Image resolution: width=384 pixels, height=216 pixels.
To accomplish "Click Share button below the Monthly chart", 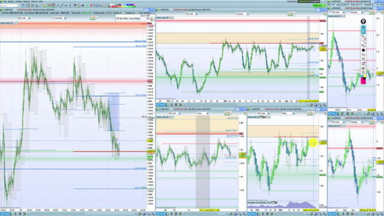I will pos(332,113).
